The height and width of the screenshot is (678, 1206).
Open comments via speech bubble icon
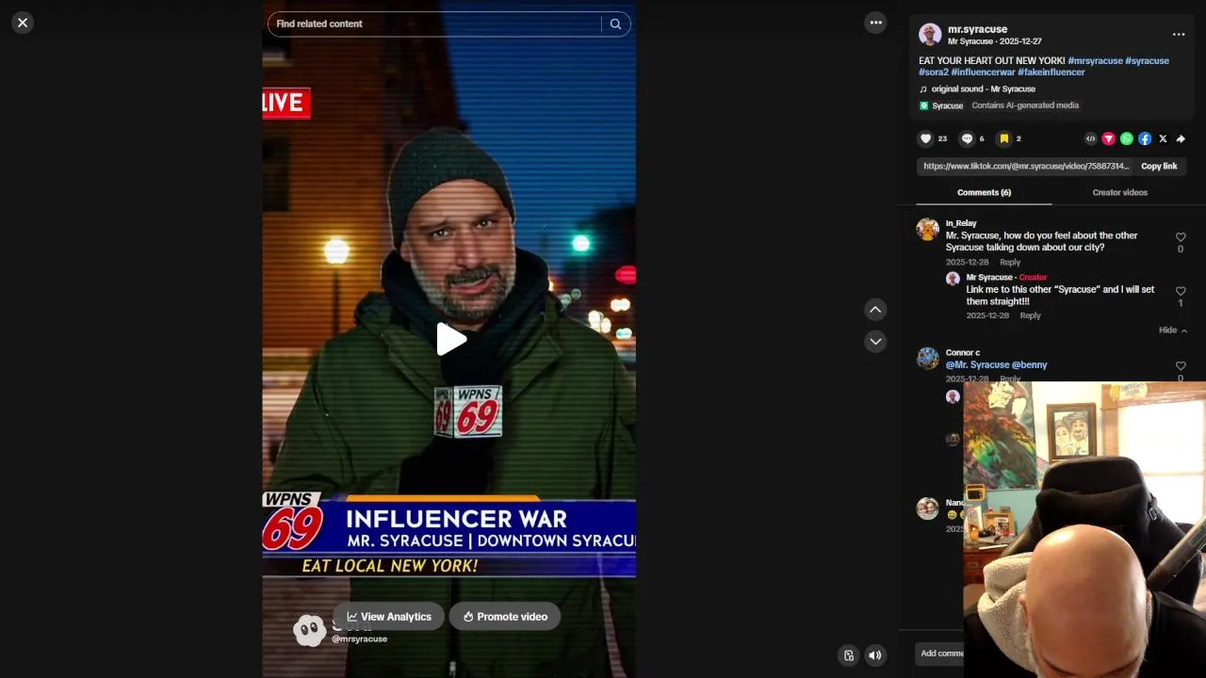click(967, 138)
